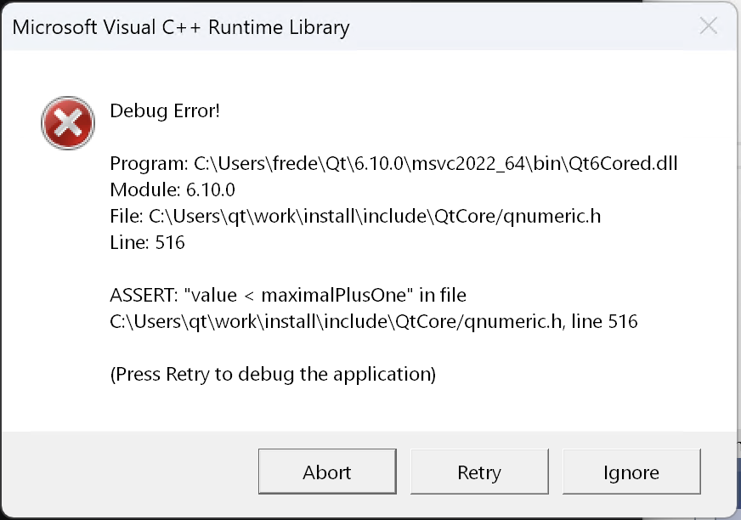Click the File: label
The image size is (741, 520).
[x=127, y=216]
